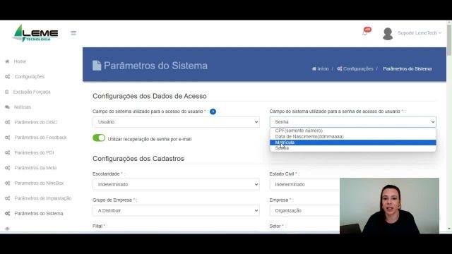
Task: Expand the Suporte LemeTech user menu
Action: pyautogui.click(x=420, y=33)
